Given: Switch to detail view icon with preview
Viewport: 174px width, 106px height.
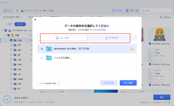Looking at the screenshot, I should [x=132, y=10].
